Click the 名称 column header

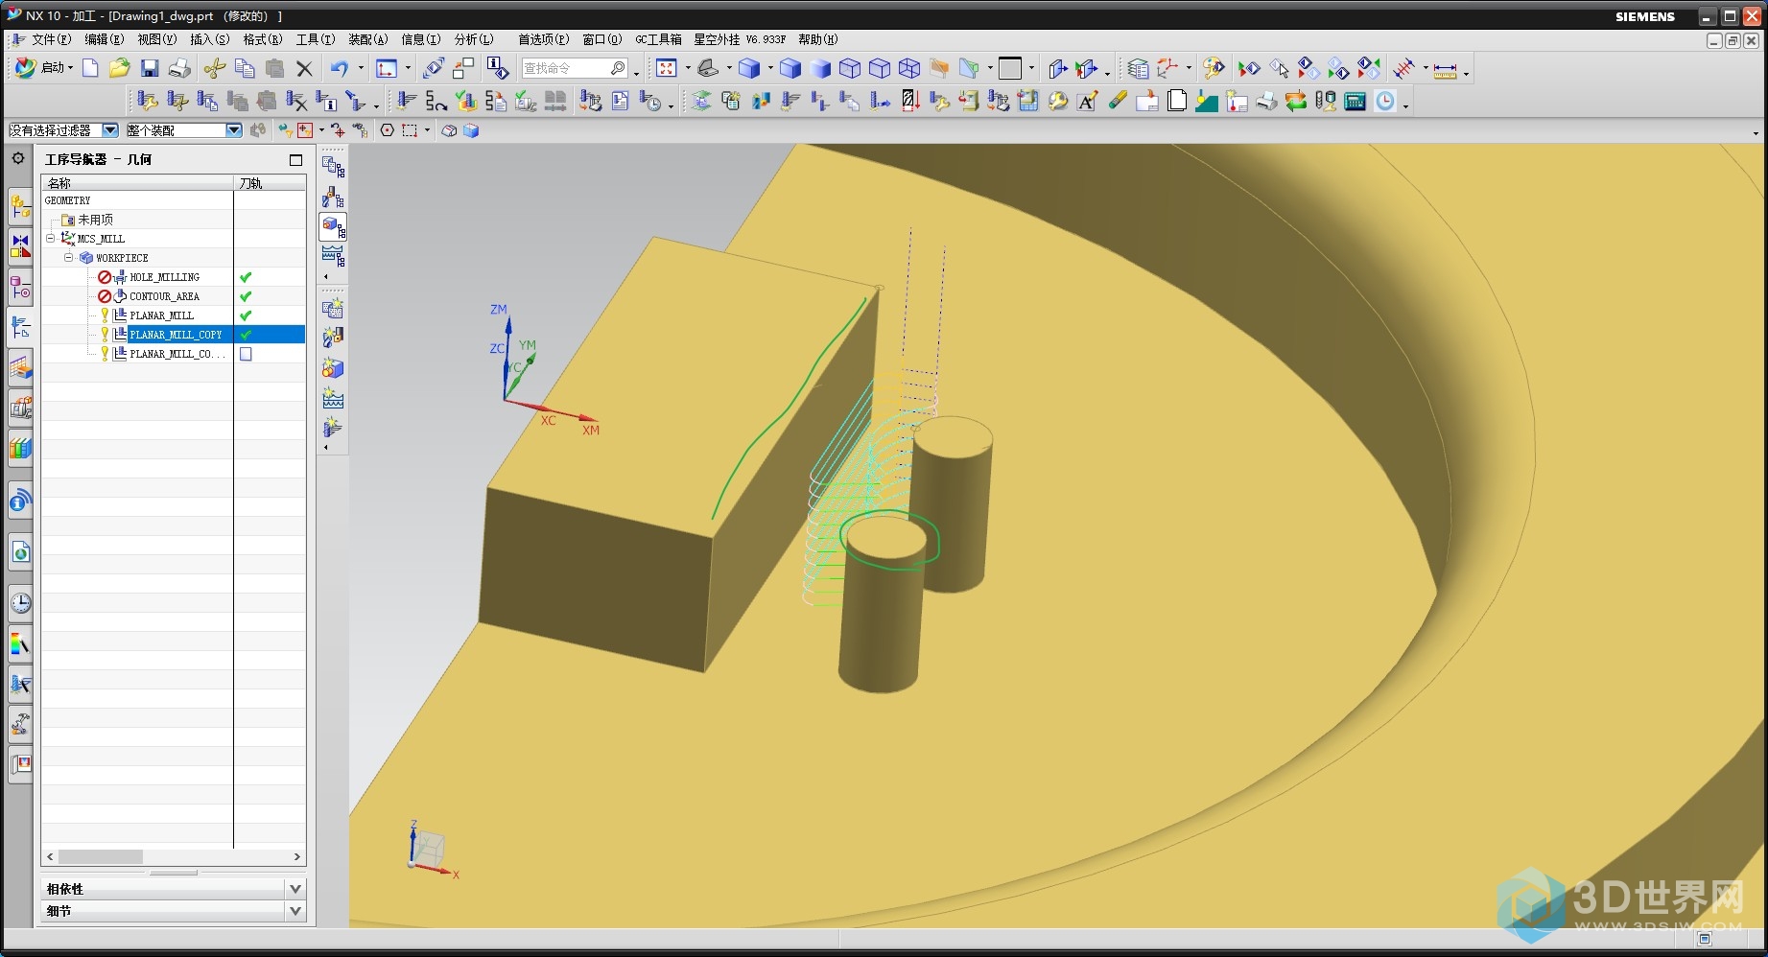[x=137, y=183]
